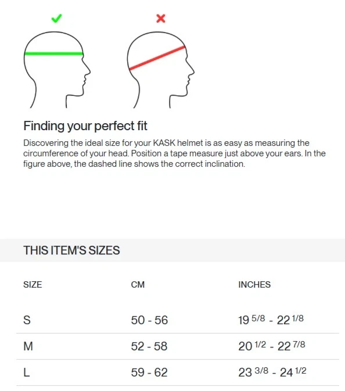Click the INCHES column header
The image size is (345, 391).
coord(254,285)
